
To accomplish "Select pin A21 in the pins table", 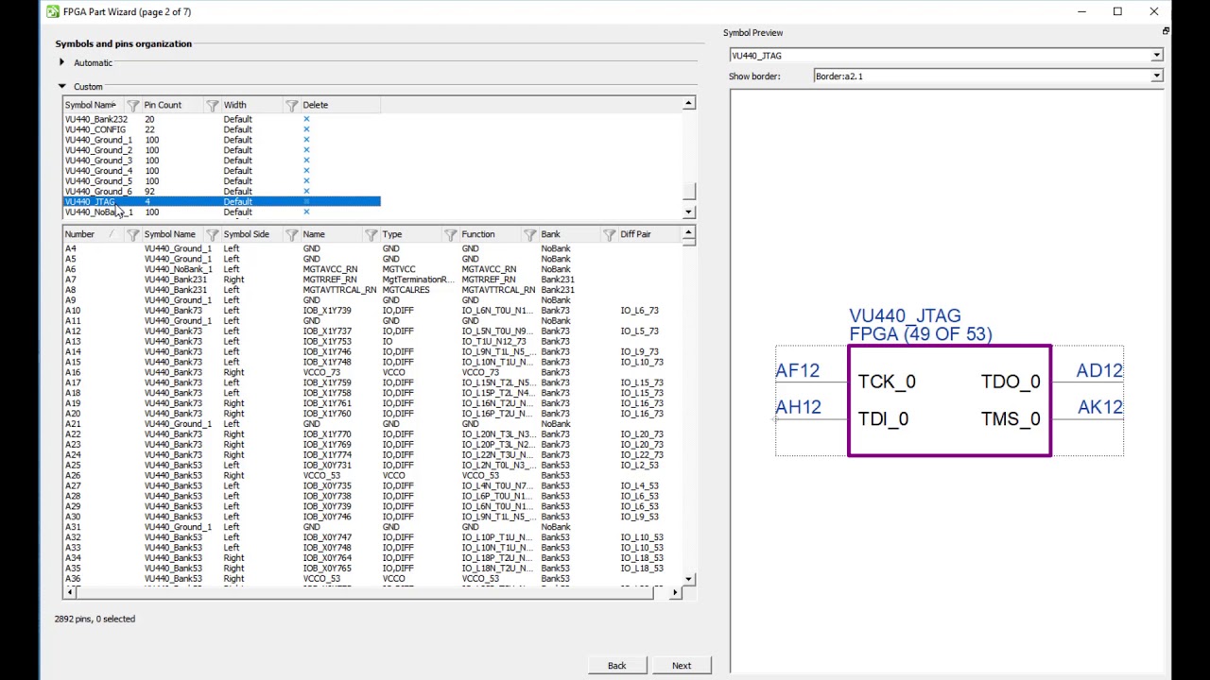I will 73,424.
